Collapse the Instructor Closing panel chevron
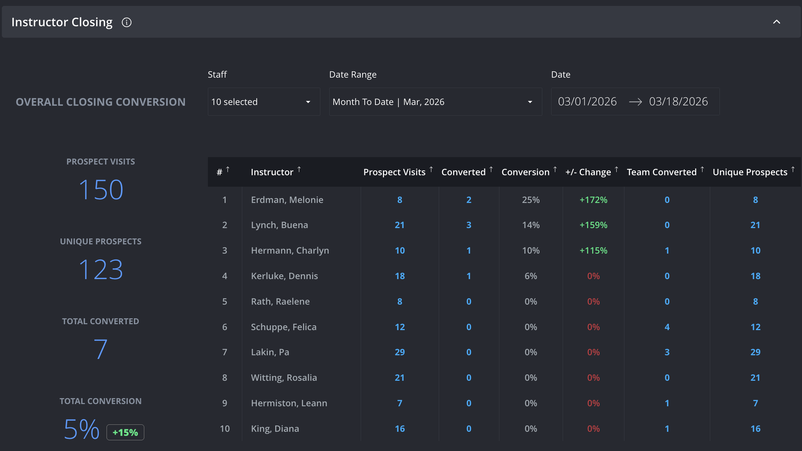Screen dimensions: 802x451 click(776, 22)
